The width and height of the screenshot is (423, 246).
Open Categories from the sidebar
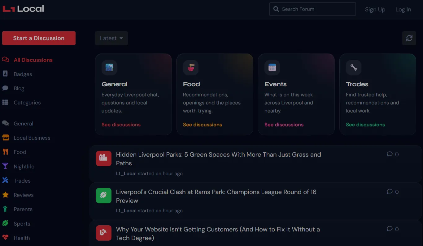coord(27,102)
